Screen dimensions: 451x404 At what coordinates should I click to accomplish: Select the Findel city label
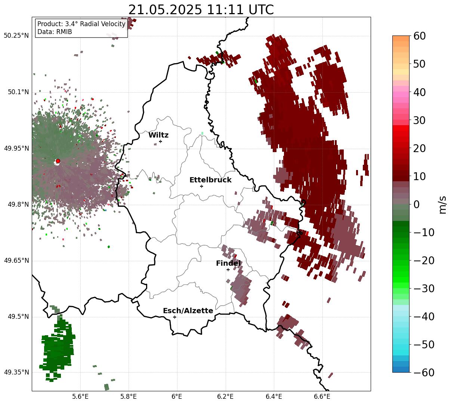pyautogui.click(x=228, y=263)
